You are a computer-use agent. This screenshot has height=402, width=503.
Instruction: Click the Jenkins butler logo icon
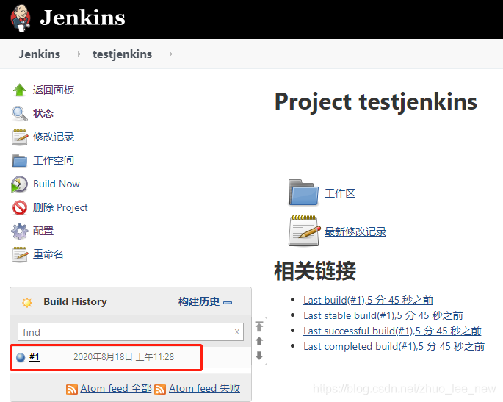point(21,18)
